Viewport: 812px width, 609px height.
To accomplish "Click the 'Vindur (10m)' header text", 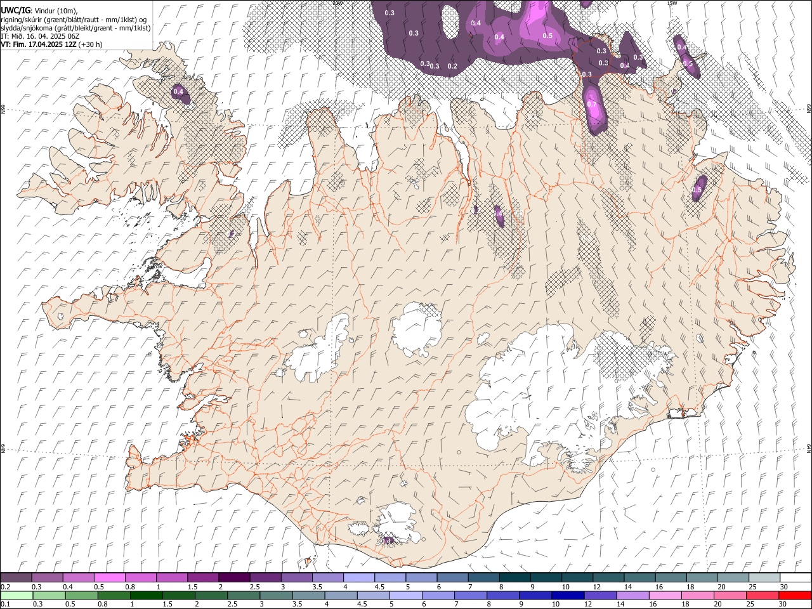I will [x=55, y=11].
